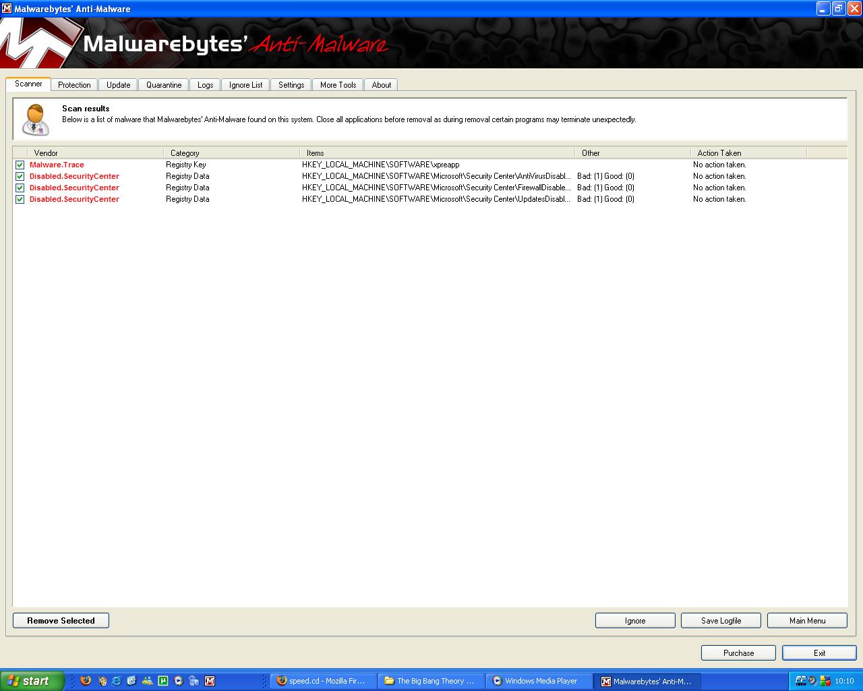Open Internet Explorer from Quick Launch
863x691 pixels.
[x=116, y=681]
